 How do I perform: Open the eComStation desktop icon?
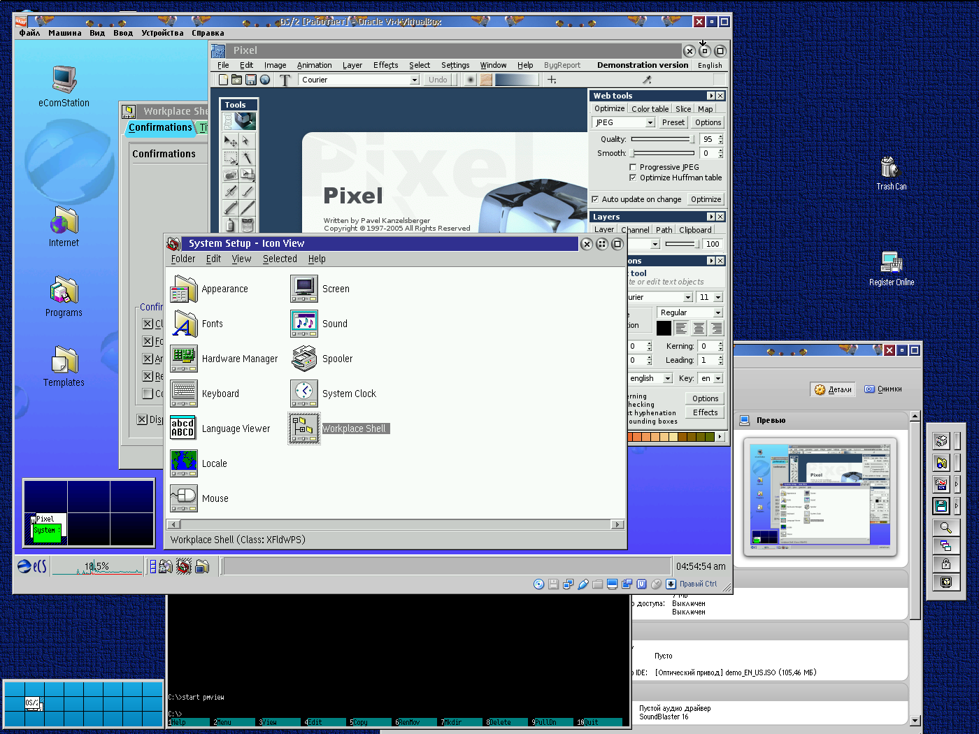point(64,79)
